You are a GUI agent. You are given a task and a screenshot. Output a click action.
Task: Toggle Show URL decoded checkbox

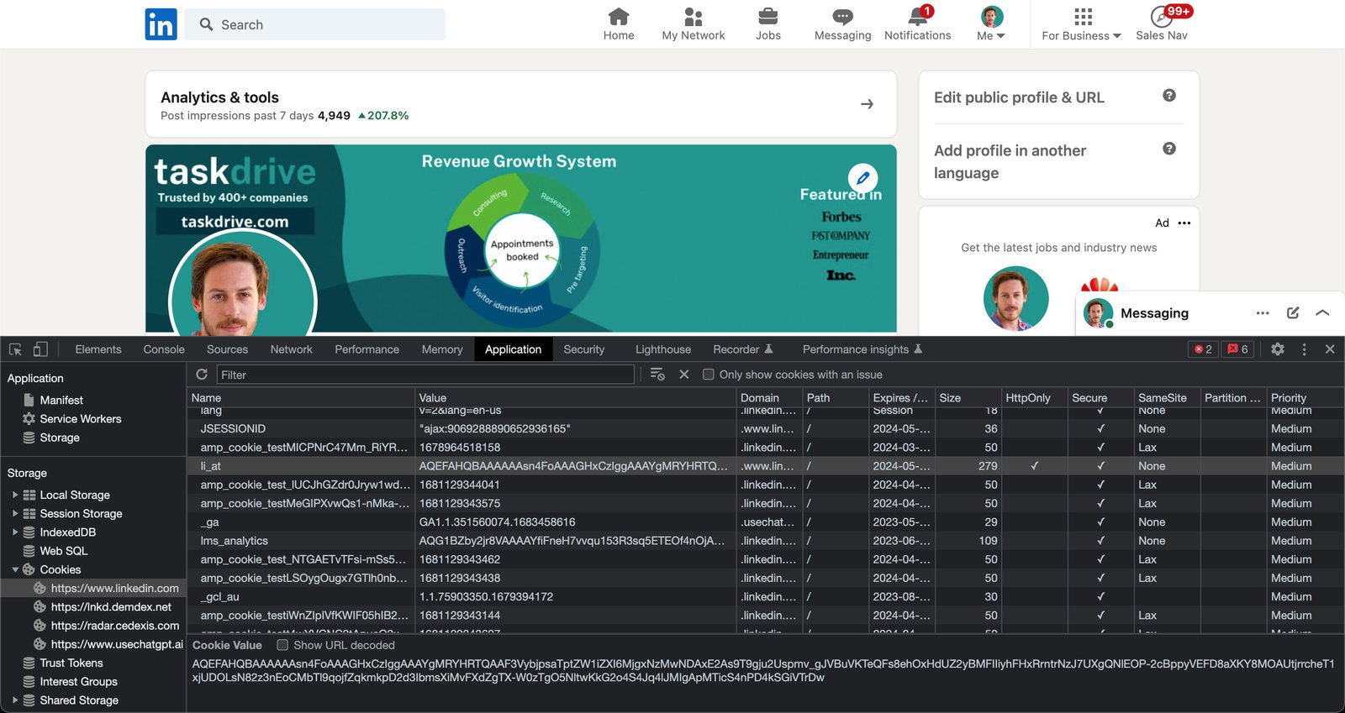point(282,645)
